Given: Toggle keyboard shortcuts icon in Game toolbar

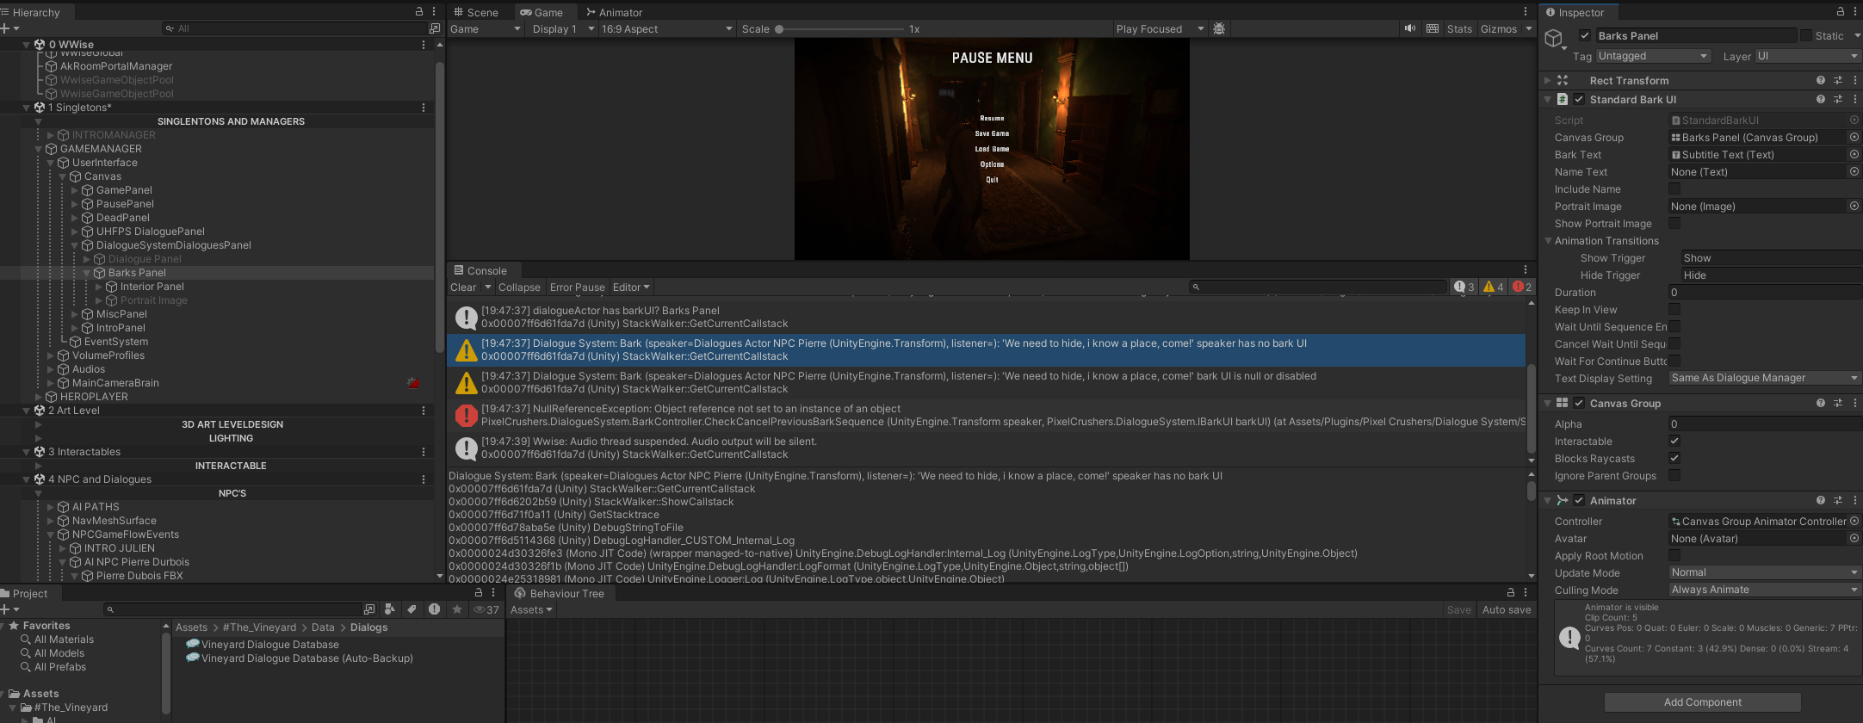Looking at the screenshot, I should pyautogui.click(x=1432, y=28).
